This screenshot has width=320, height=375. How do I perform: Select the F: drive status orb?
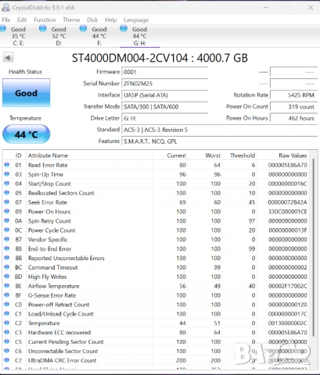point(83,29)
